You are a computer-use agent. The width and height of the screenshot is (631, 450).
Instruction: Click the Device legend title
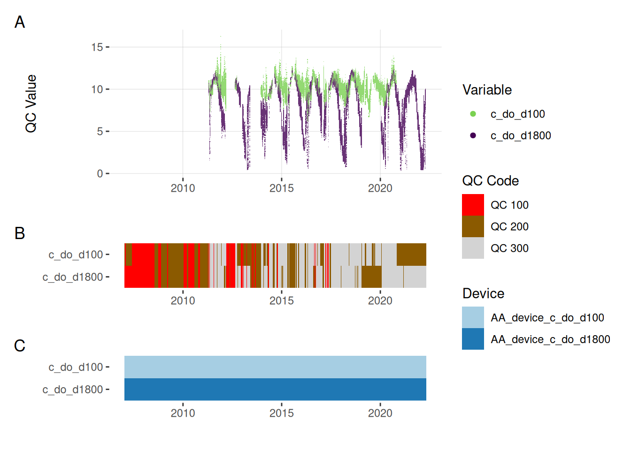coord(483,293)
